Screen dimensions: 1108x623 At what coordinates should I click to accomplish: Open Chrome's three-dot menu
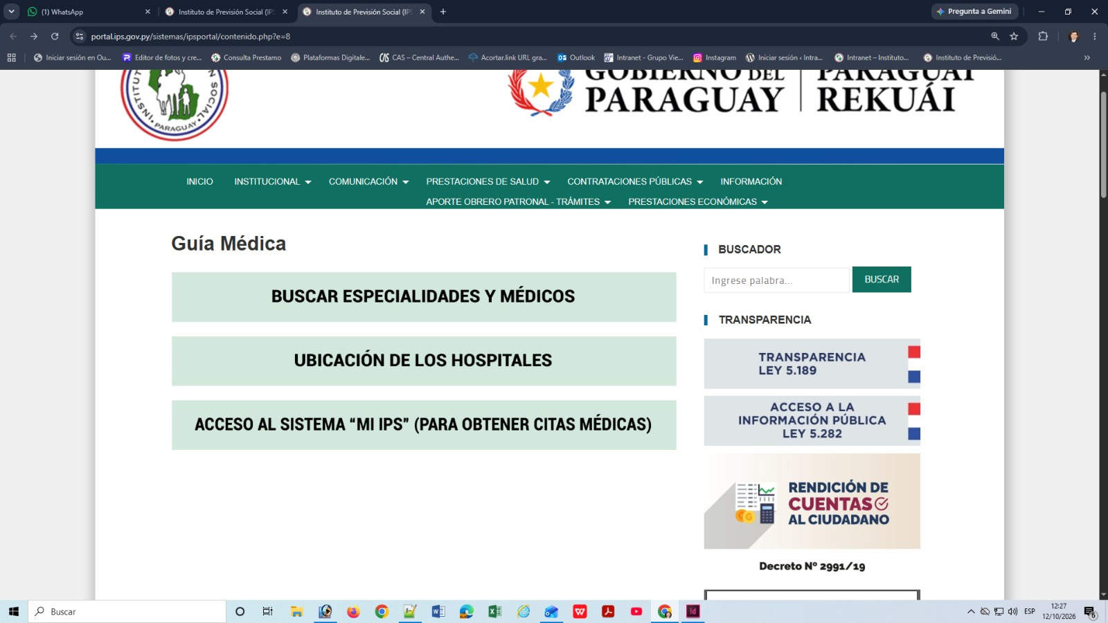[x=1095, y=36]
